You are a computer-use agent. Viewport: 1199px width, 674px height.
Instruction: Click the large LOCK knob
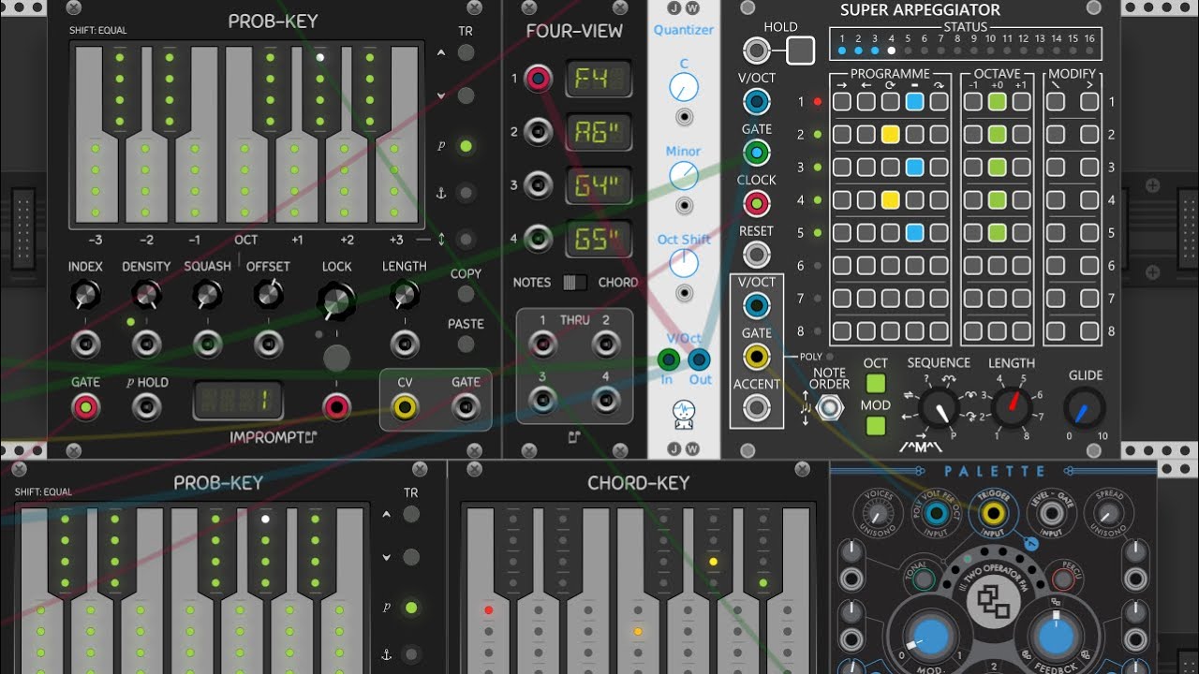click(x=336, y=300)
